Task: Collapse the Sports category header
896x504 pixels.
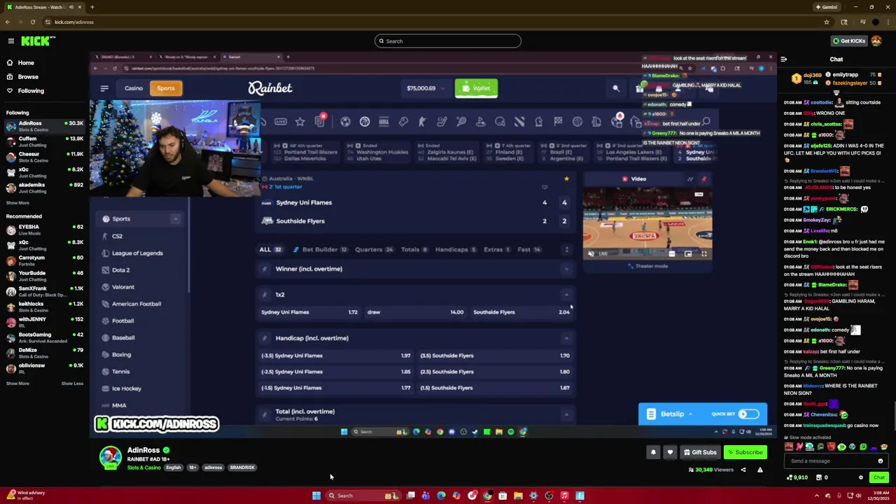Action: coord(175,219)
